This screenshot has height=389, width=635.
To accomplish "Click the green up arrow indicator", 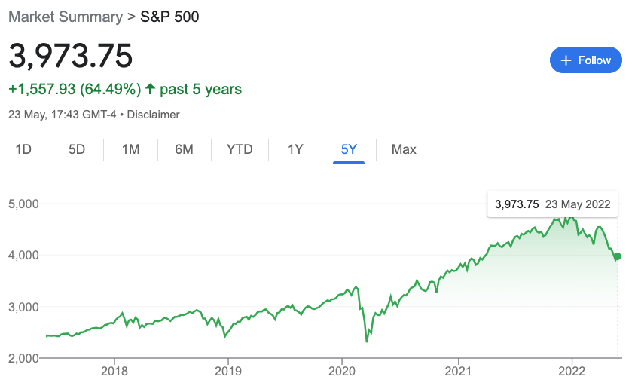I will 151,89.
